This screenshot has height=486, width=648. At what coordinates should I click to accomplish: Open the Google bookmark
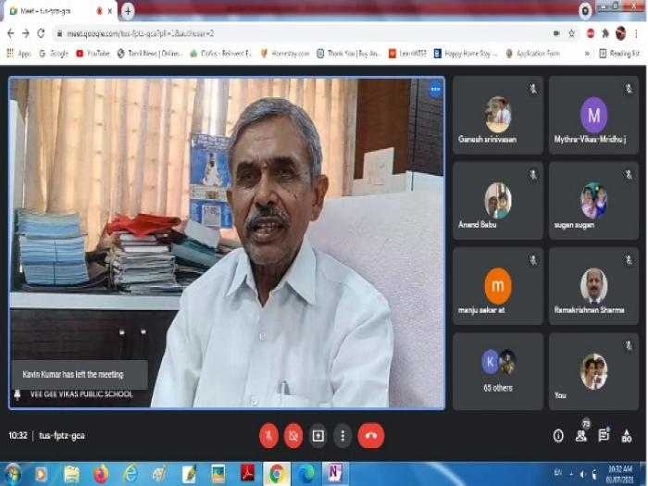(x=54, y=54)
